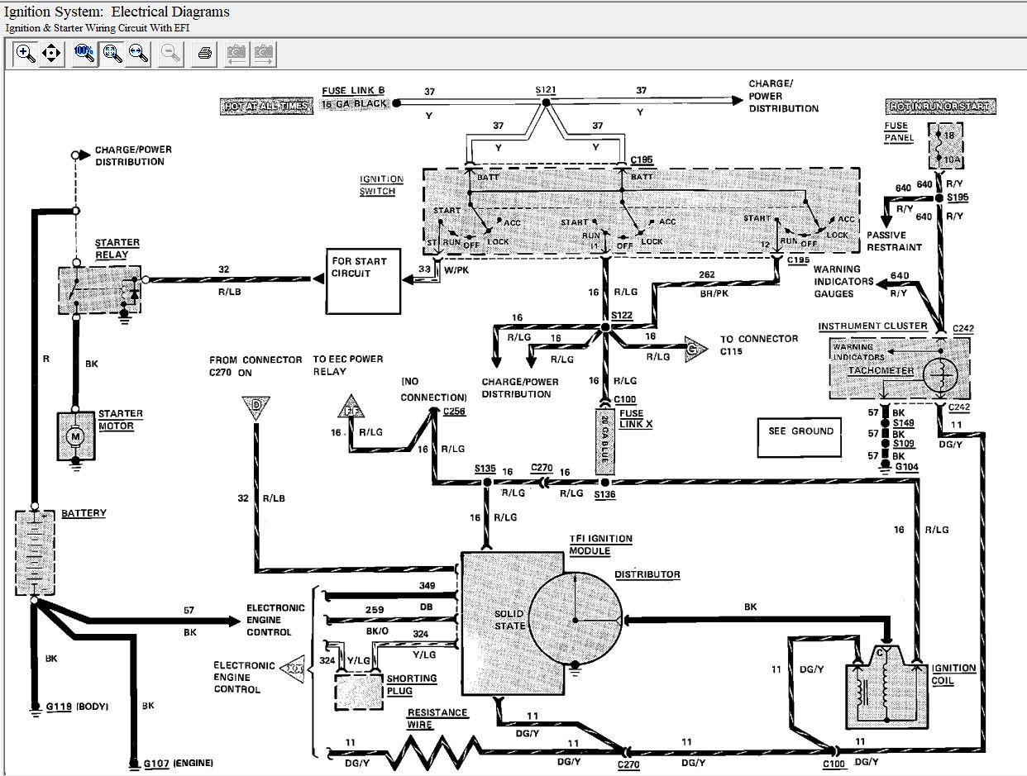Image resolution: width=1027 pixels, height=776 pixels.
Task: Click the fit to window zoom icon
Action: (x=112, y=55)
